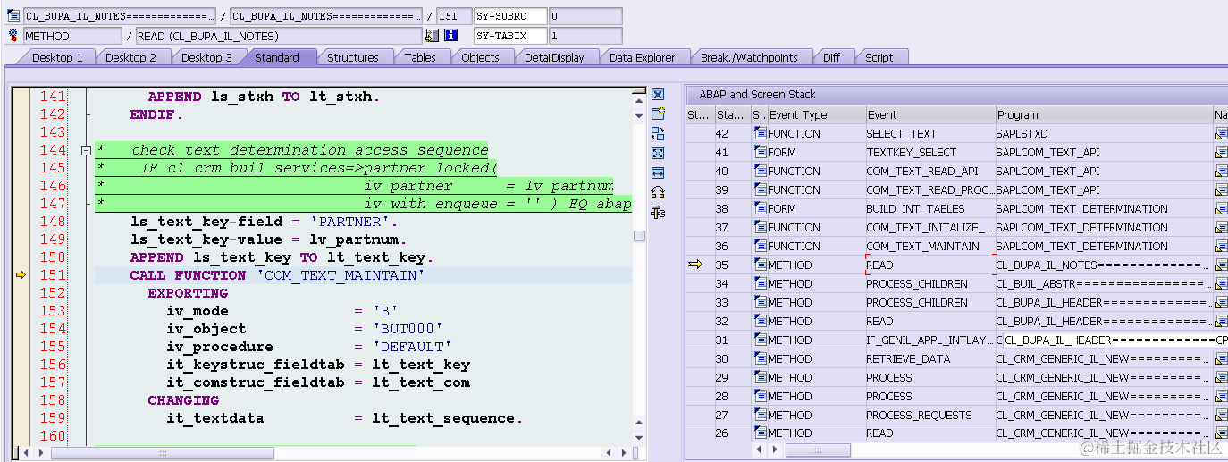This screenshot has width=1228, height=462.
Task: Select the RETRIEVE_DATA event cell
Action: click(930, 359)
